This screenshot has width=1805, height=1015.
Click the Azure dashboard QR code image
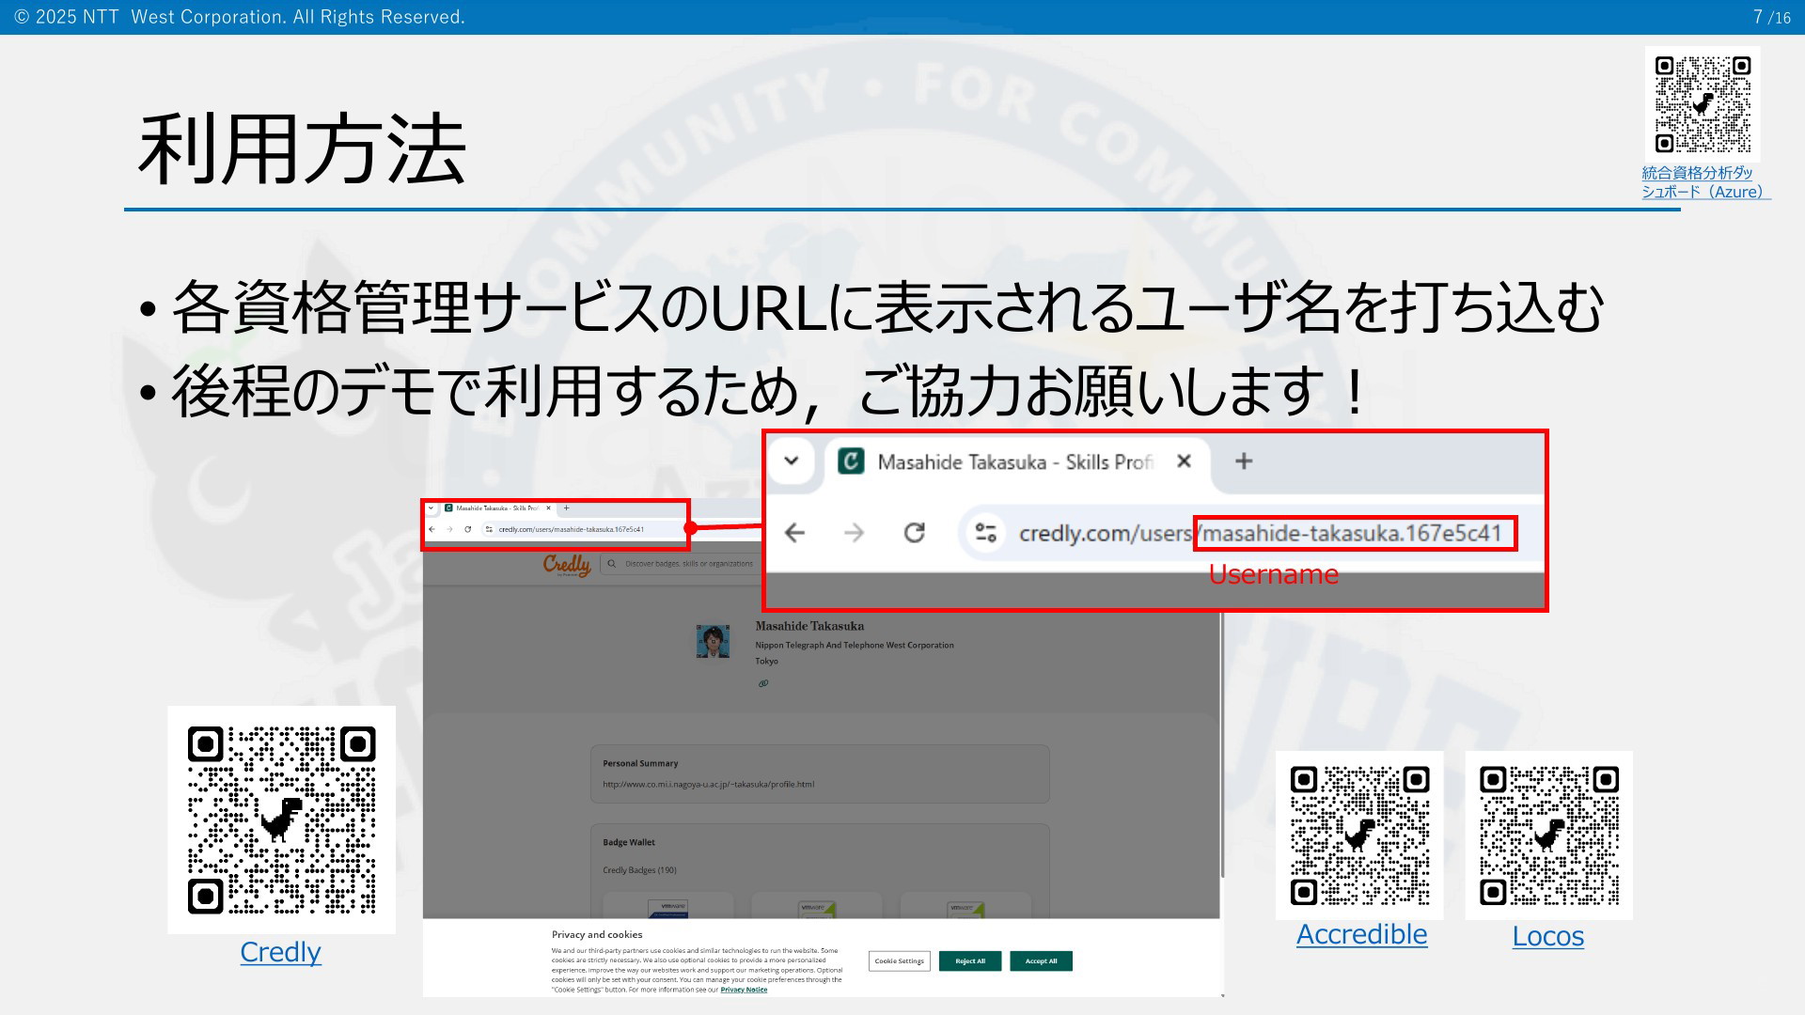(1703, 104)
